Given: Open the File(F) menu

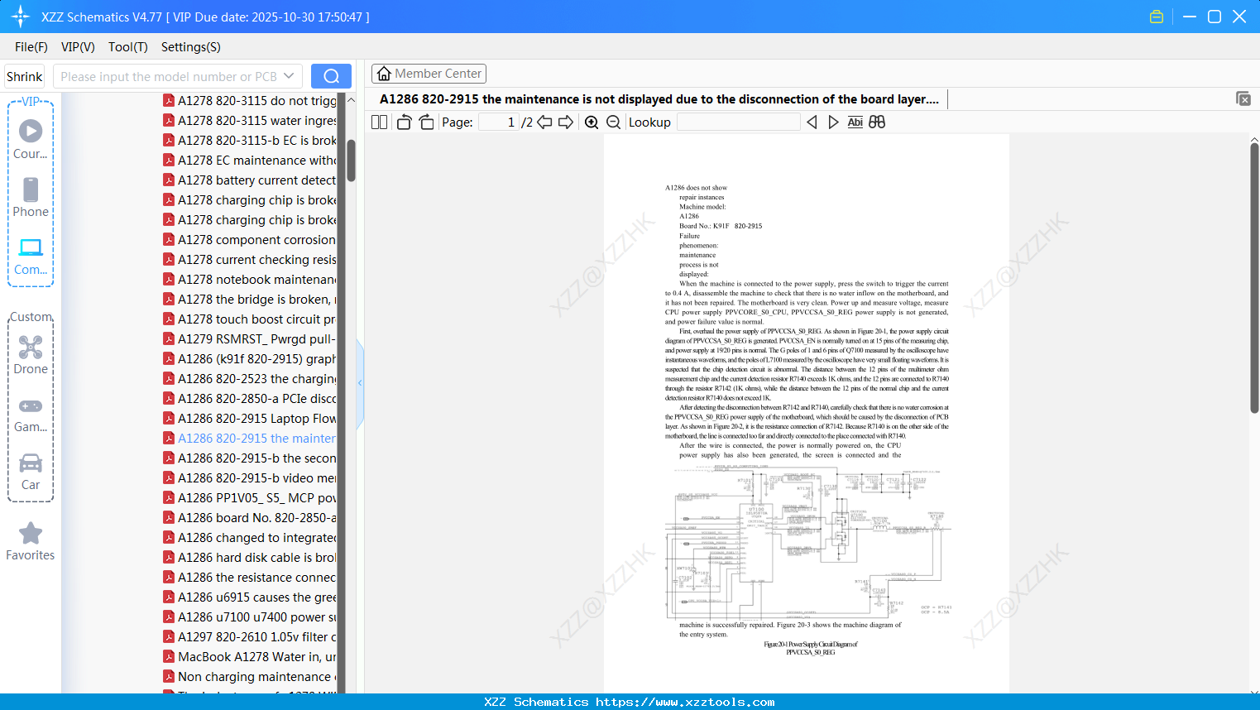Looking at the screenshot, I should pos(31,47).
